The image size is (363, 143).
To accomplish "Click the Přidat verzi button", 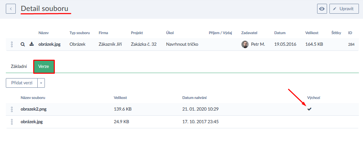I will 21,83.
